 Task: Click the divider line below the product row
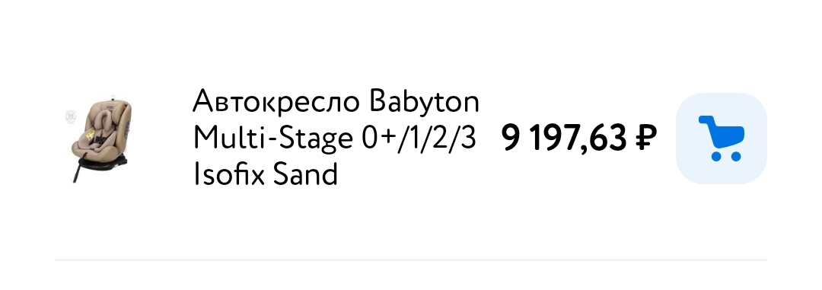click(410, 259)
